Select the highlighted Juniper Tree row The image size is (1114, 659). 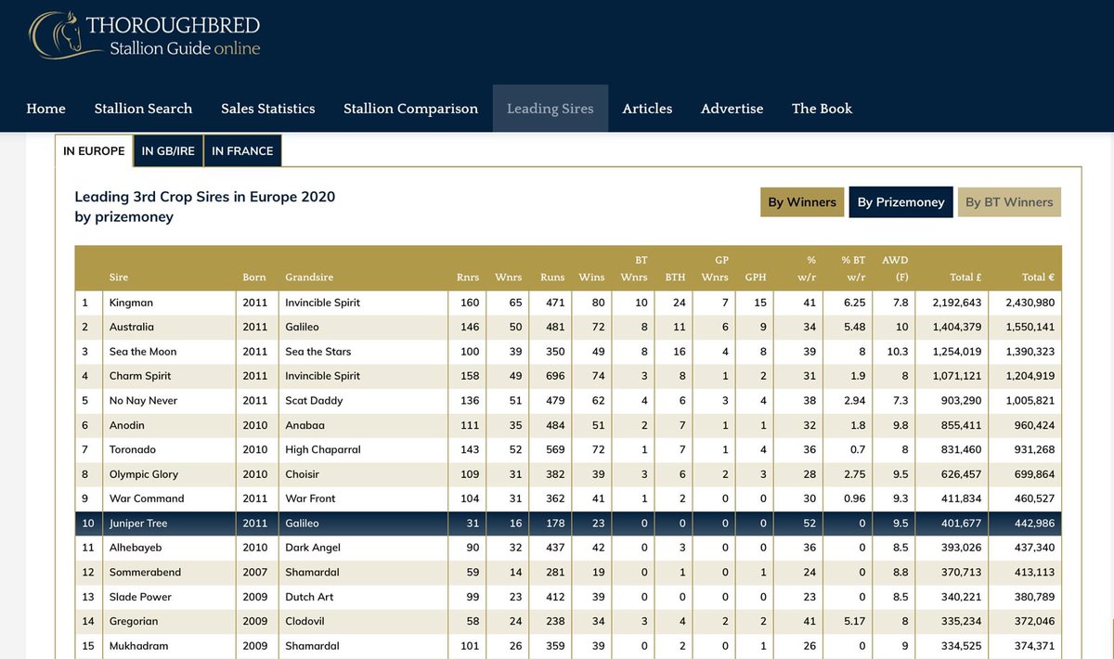pos(566,523)
